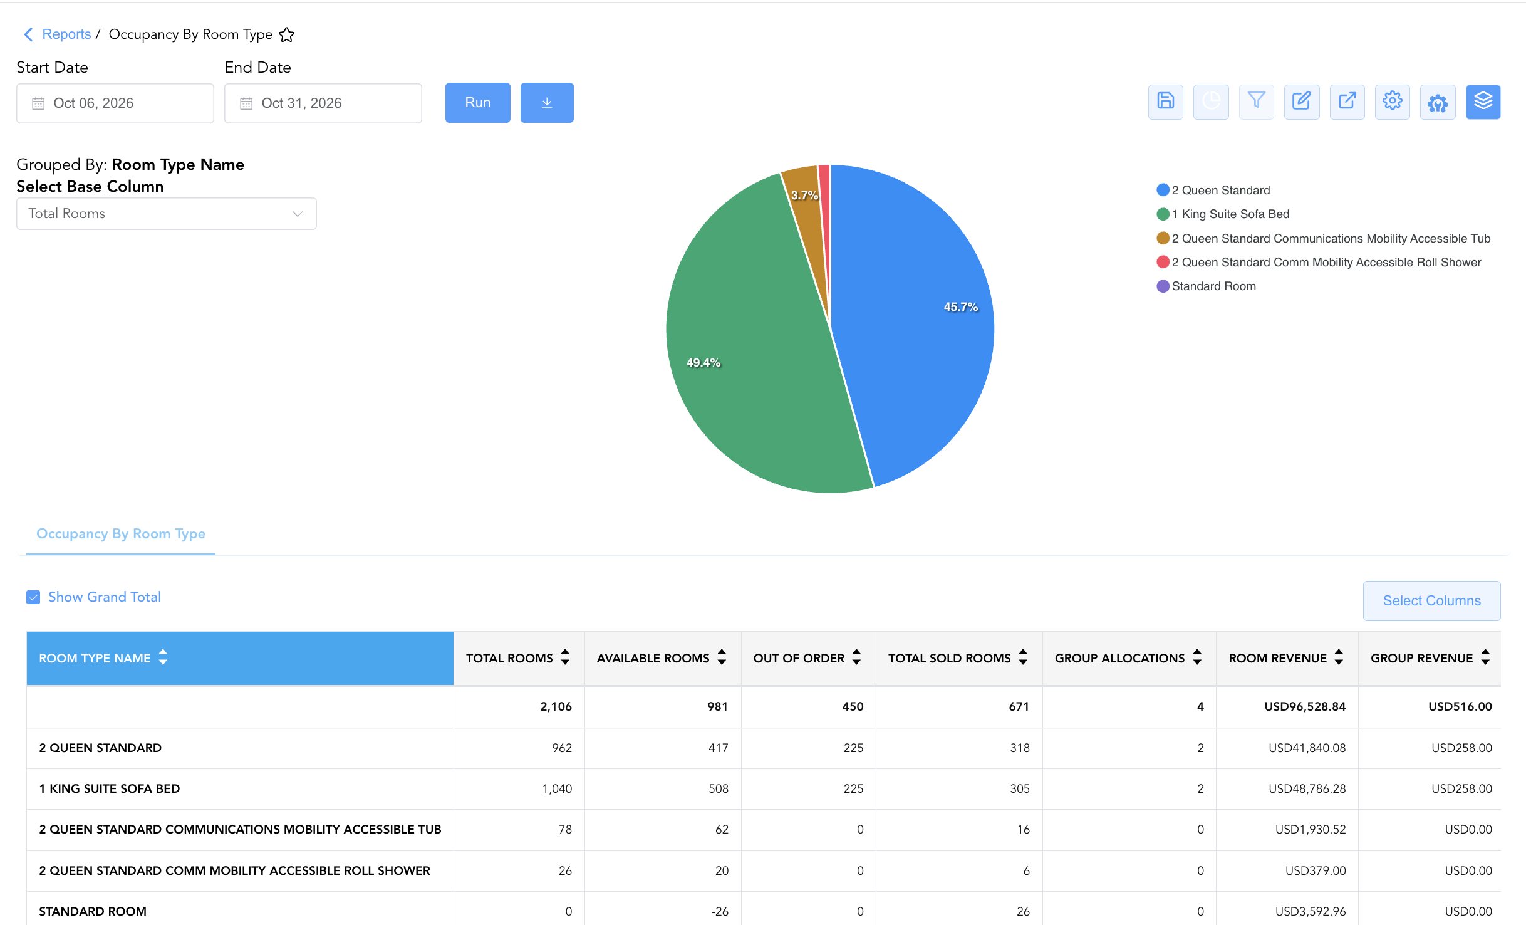Image resolution: width=1526 pixels, height=925 pixels.
Task: Sort by Total Rooms column arrows
Action: point(565,657)
